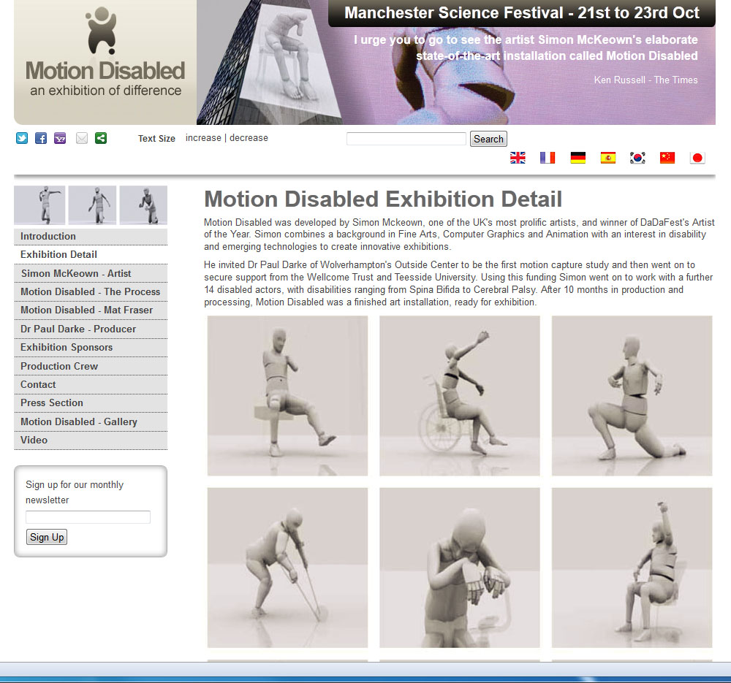Open the green share icon
Screen dimensions: 731x683
point(101,138)
